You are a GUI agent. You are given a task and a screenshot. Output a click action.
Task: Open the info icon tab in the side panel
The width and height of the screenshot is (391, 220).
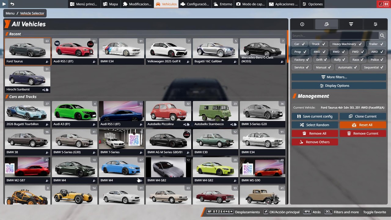pyautogui.click(x=302, y=24)
